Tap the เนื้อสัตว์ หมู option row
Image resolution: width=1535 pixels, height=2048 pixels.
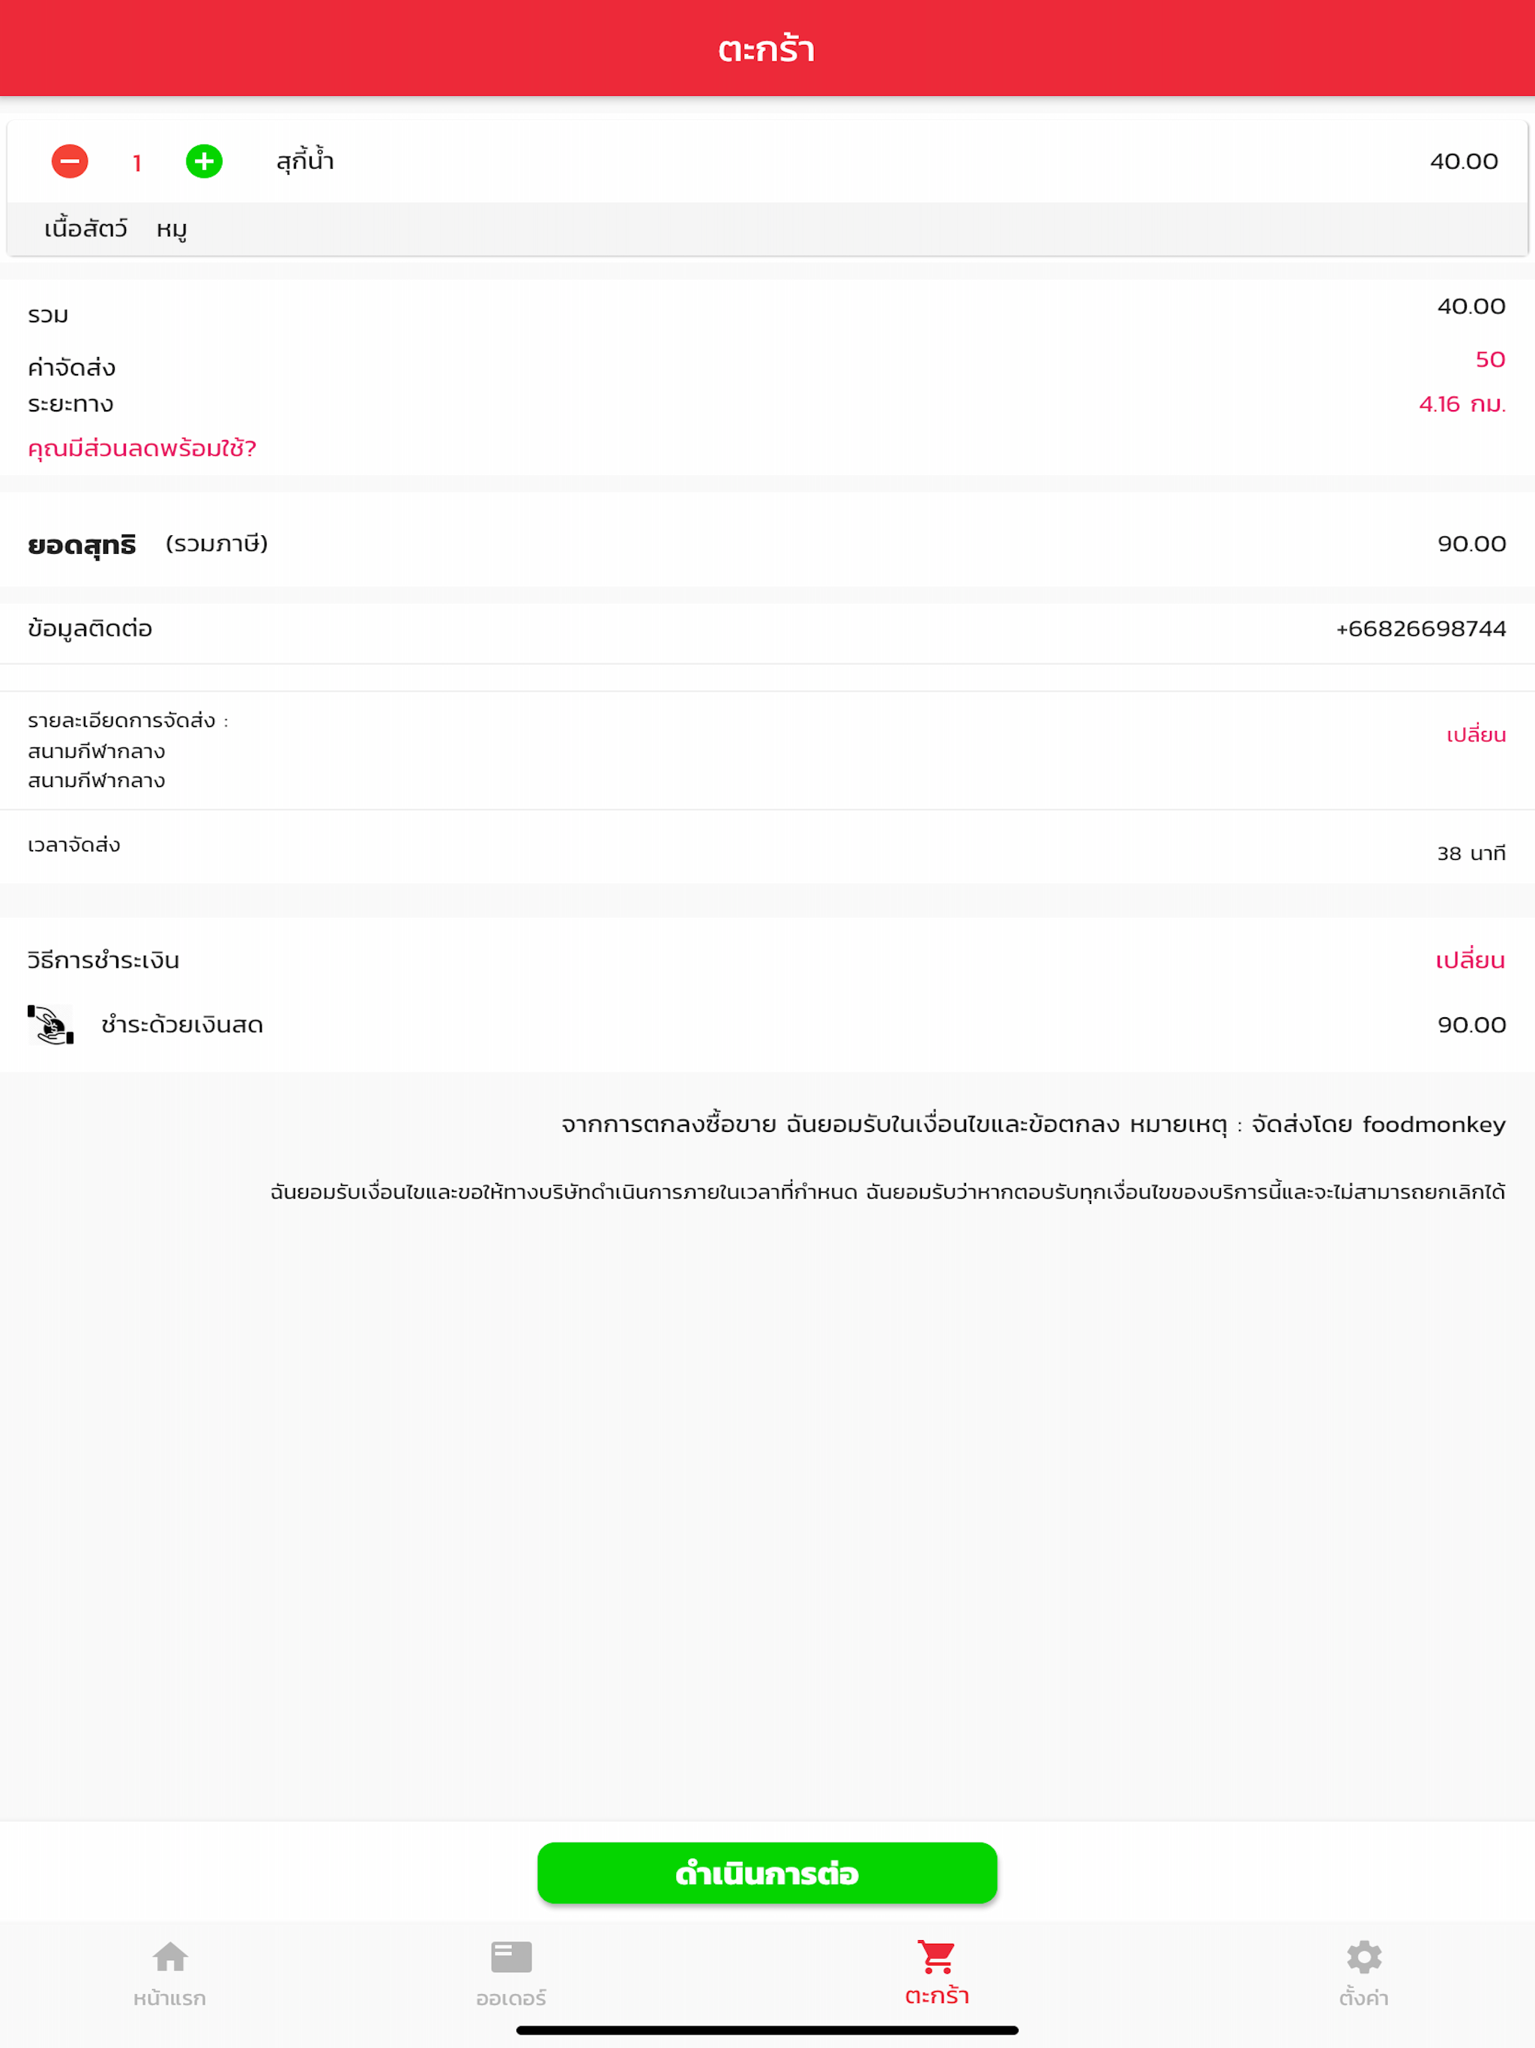tap(767, 229)
